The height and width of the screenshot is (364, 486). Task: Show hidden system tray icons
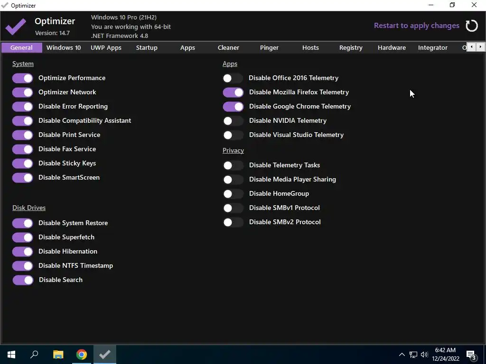[402, 355]
